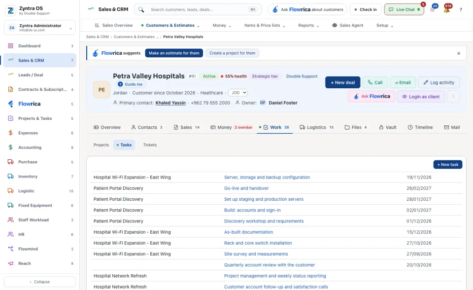473x290 pixels.
Task: Click the PE customer avatar
Action: (x=101, y=90)
